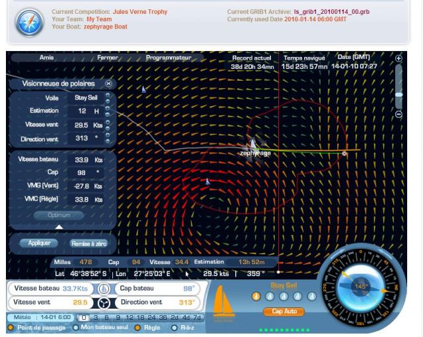423x337 pixels.
Task: Click the waypoint X marker on route
Action: (344, 154)
